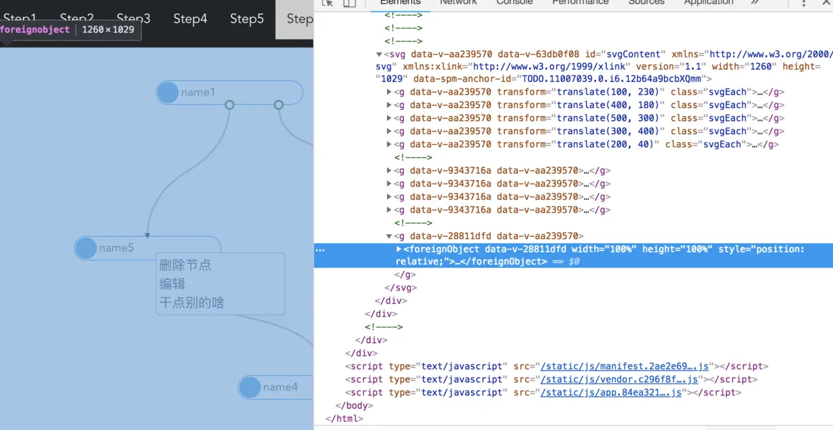Show more DevTools tabs with the chevron

pyautogui.click(x=754, y=3)
